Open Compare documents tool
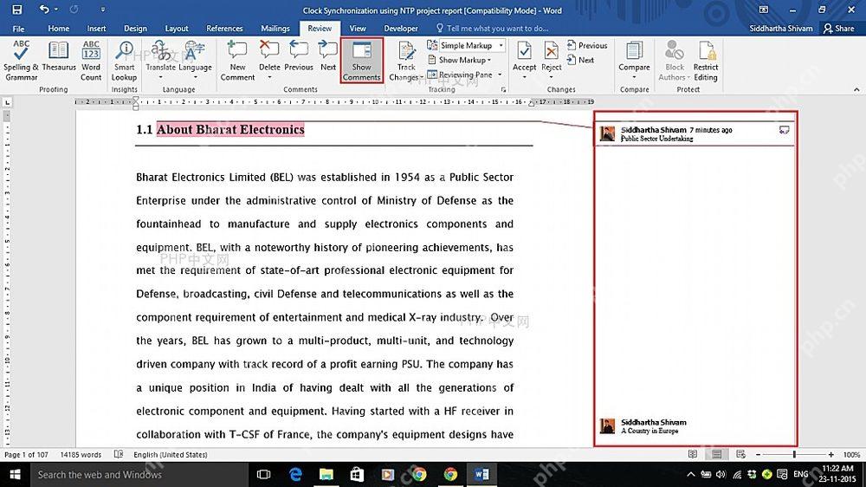 pyautogui.click(x=634, y=60)
